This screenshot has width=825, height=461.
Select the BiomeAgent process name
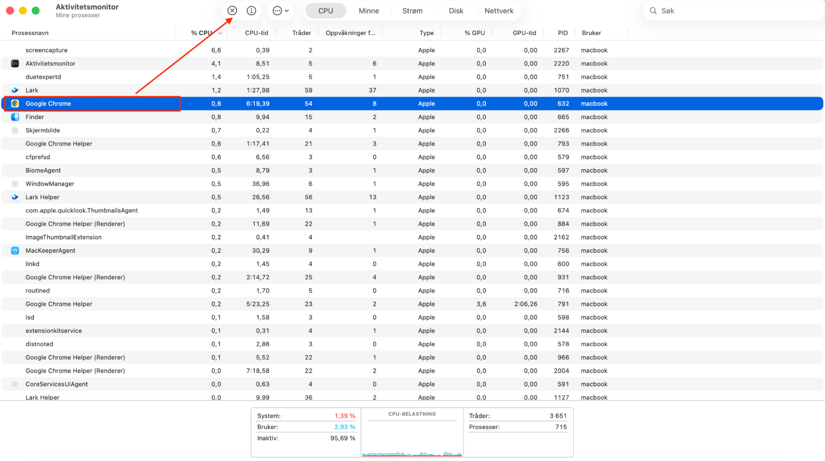click(x=43, y=171)
